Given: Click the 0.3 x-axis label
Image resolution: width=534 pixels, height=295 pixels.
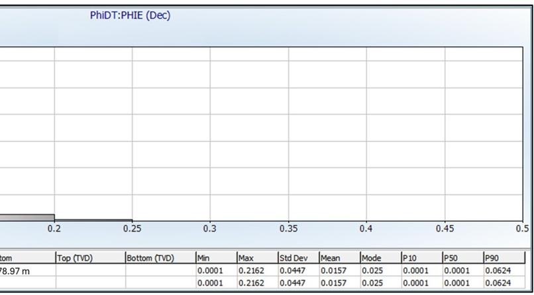Looking at the screenshot, I should pos(210,229).
